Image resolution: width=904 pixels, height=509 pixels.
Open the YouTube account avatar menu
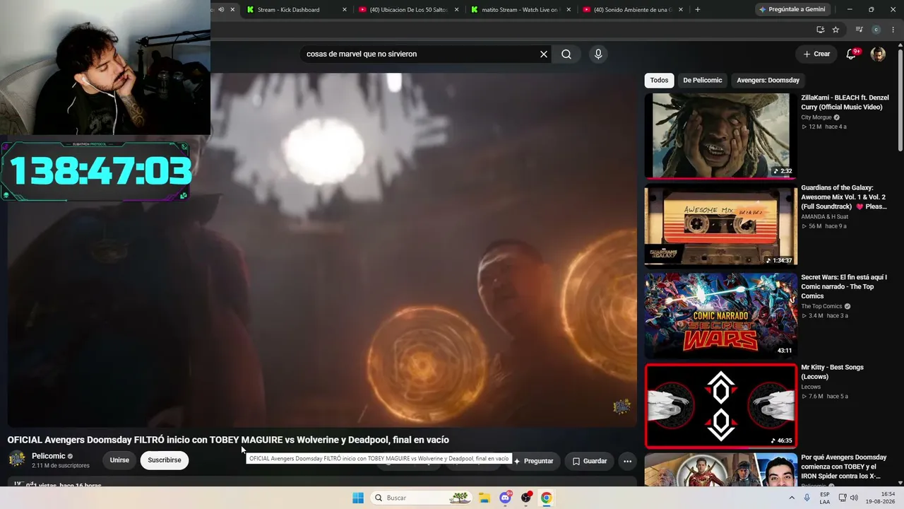[878, 54]
